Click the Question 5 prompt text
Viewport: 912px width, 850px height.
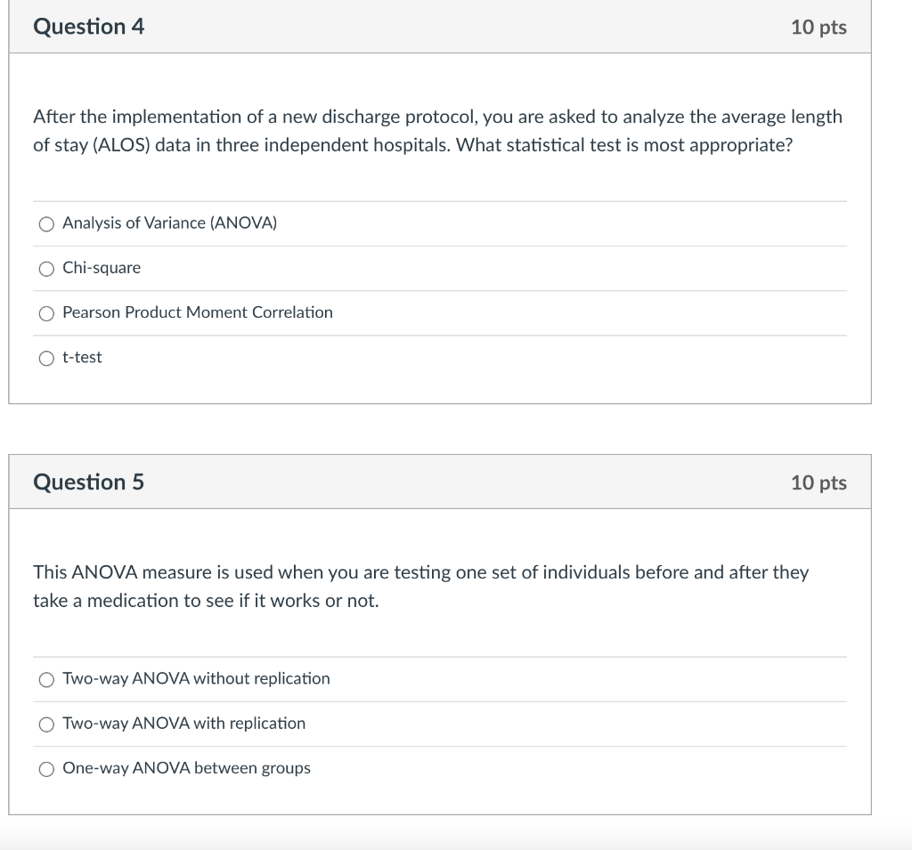(x=423, y=586)
